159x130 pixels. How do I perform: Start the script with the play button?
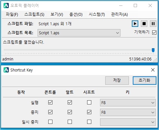coord(135,24)
